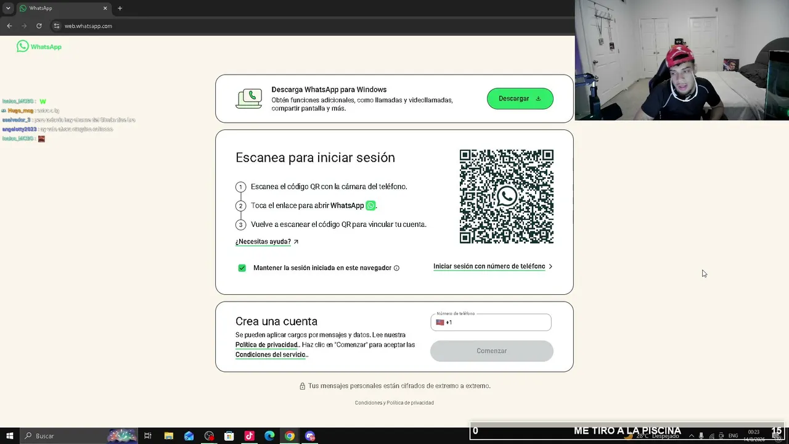View site information icon in address bar
789x444 pixels.
tap(57, 26)
